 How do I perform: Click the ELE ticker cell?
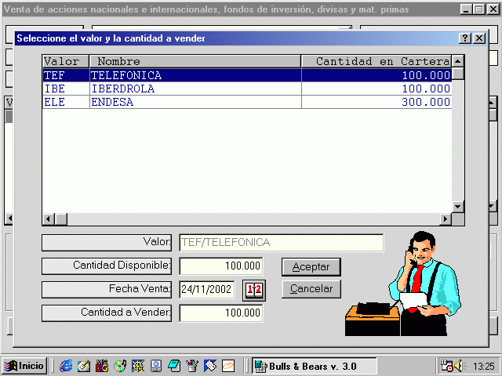coord(66,102)
